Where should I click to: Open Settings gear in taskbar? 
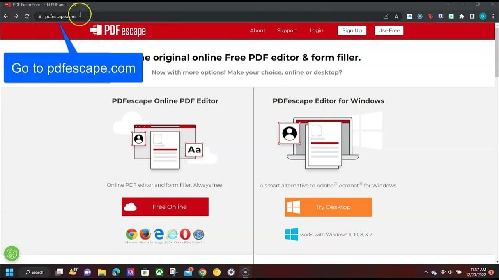(x=231, y=272)
